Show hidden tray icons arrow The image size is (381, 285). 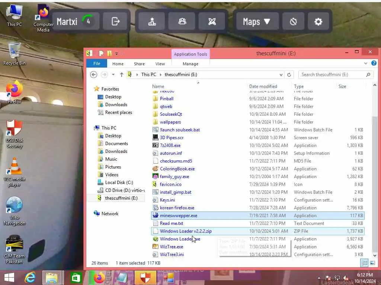coord(319,278)
